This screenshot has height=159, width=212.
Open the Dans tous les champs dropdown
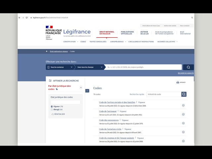click(88, 67)
